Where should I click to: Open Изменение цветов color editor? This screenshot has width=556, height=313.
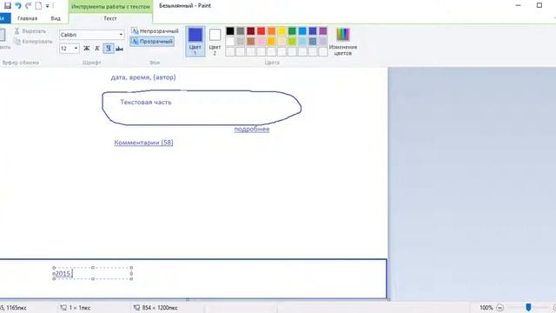pyautogui.click(x=343, y=42)
